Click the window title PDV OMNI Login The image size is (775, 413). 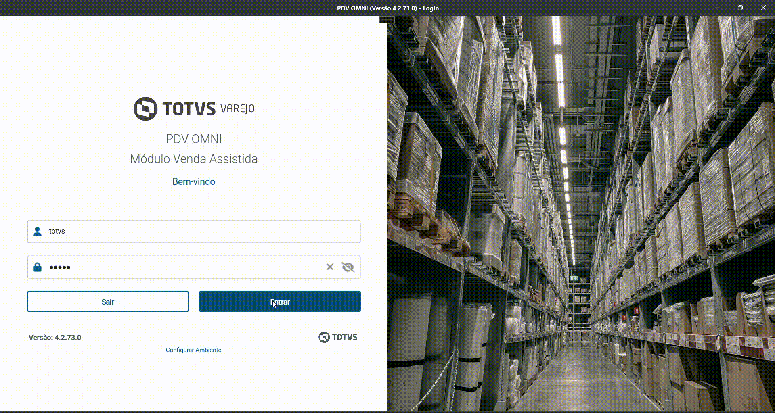388,8
